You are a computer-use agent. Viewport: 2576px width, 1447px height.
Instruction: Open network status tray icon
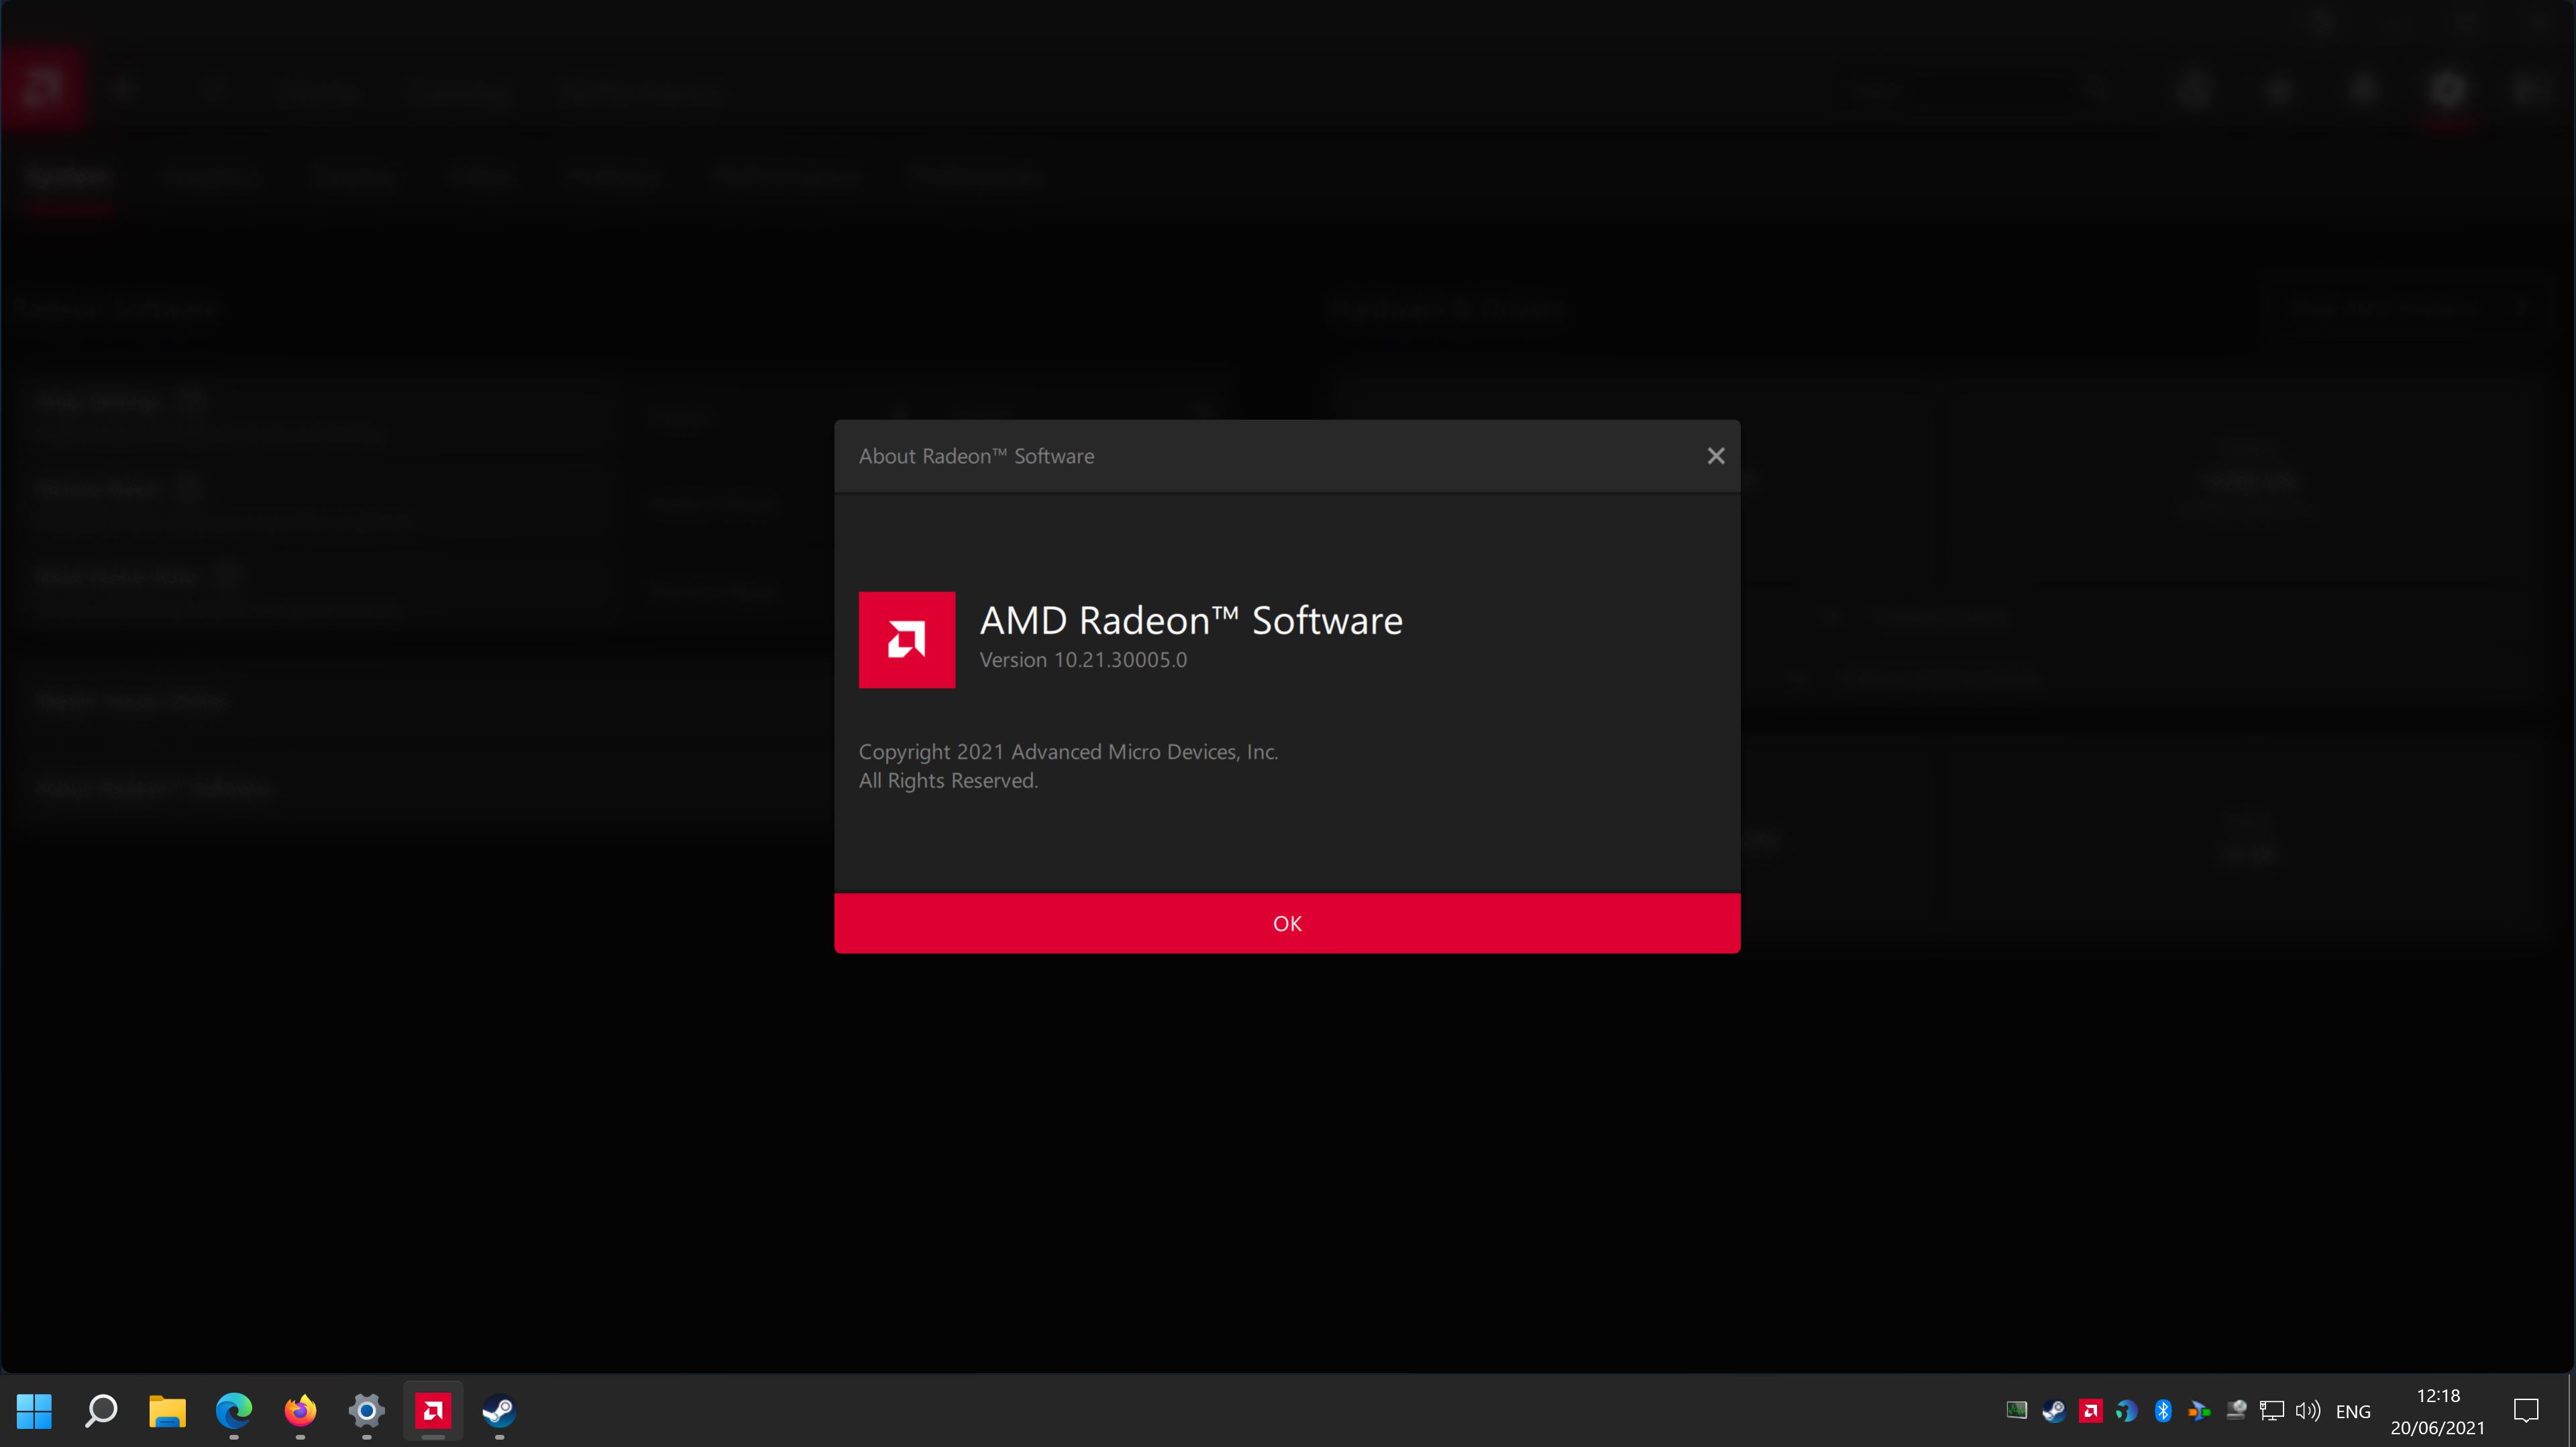point(2271,1410)
